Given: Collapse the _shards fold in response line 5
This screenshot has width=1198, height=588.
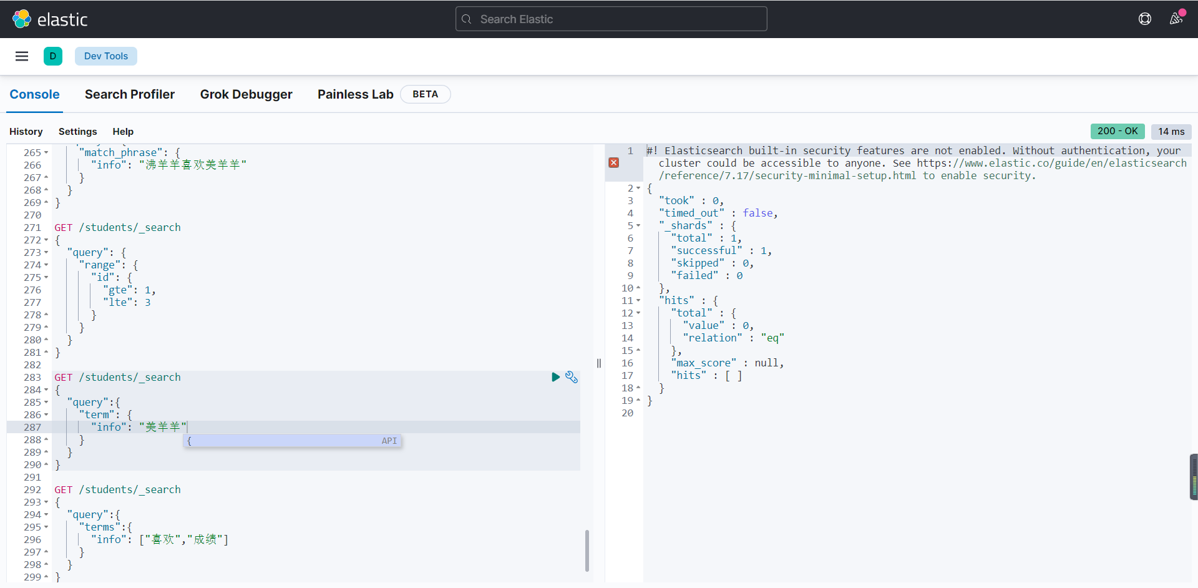Looking at the screenshot, I should pos(638,225).
